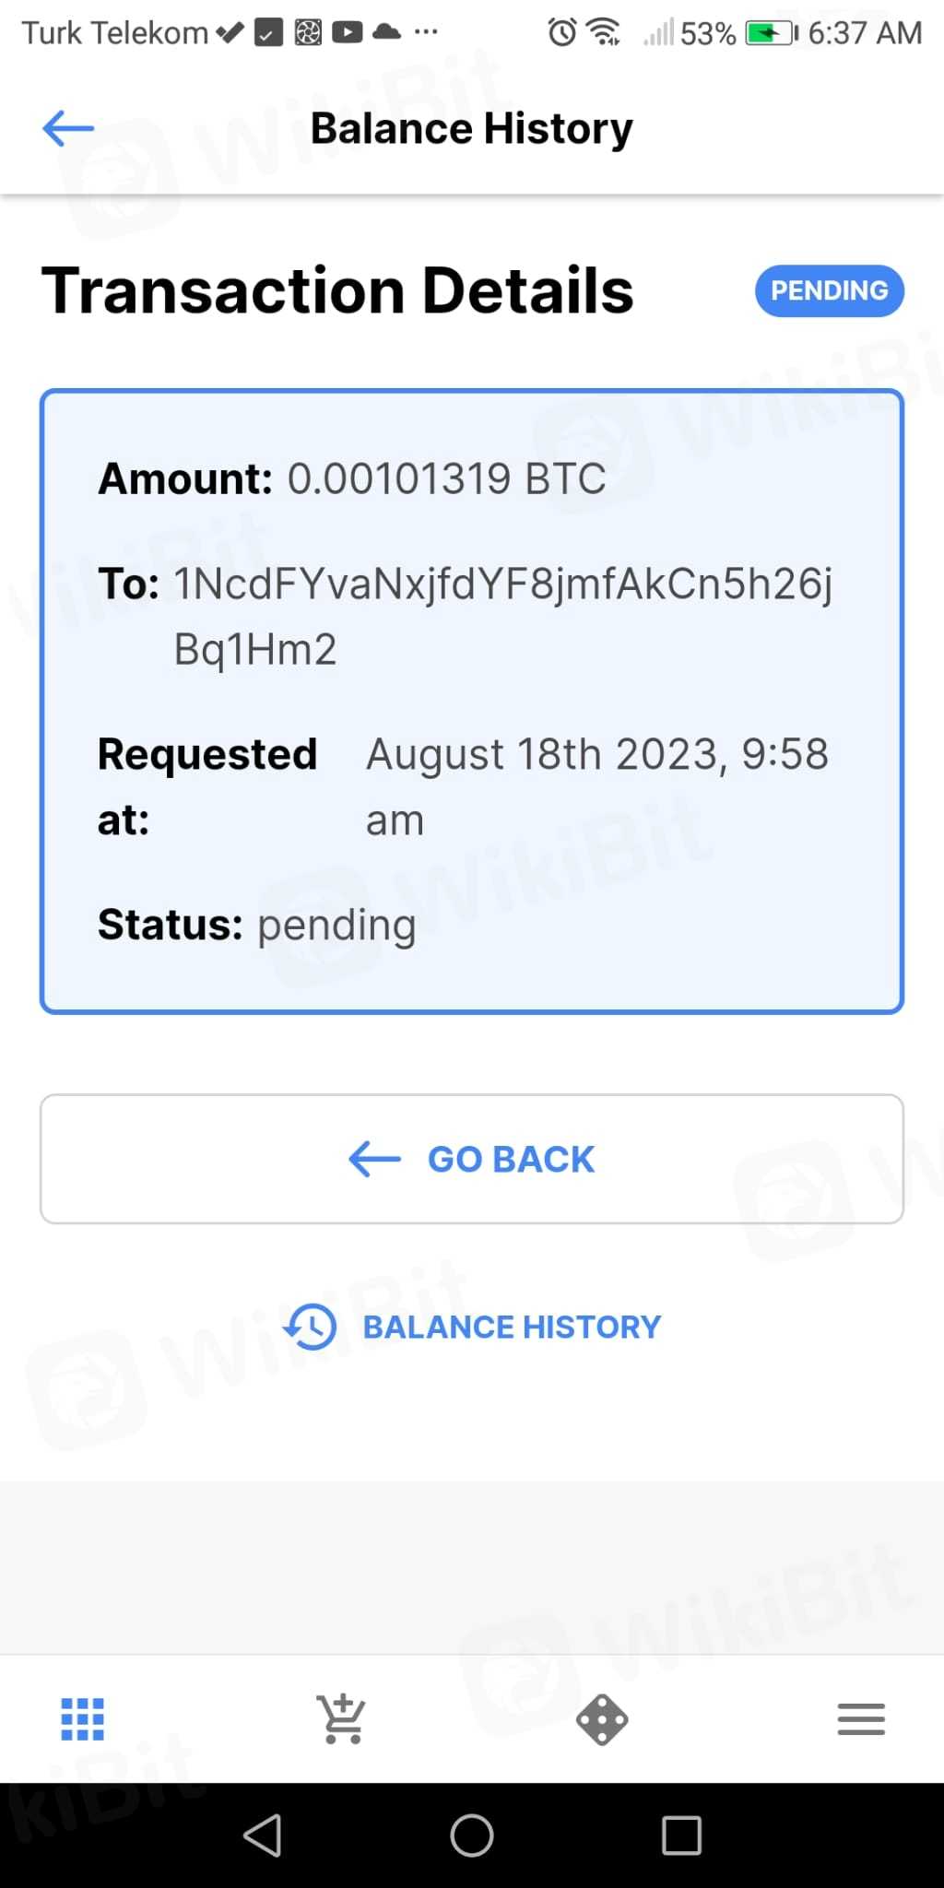Click the GO BACK button

pyautogui.click(x=472, y=1159)
